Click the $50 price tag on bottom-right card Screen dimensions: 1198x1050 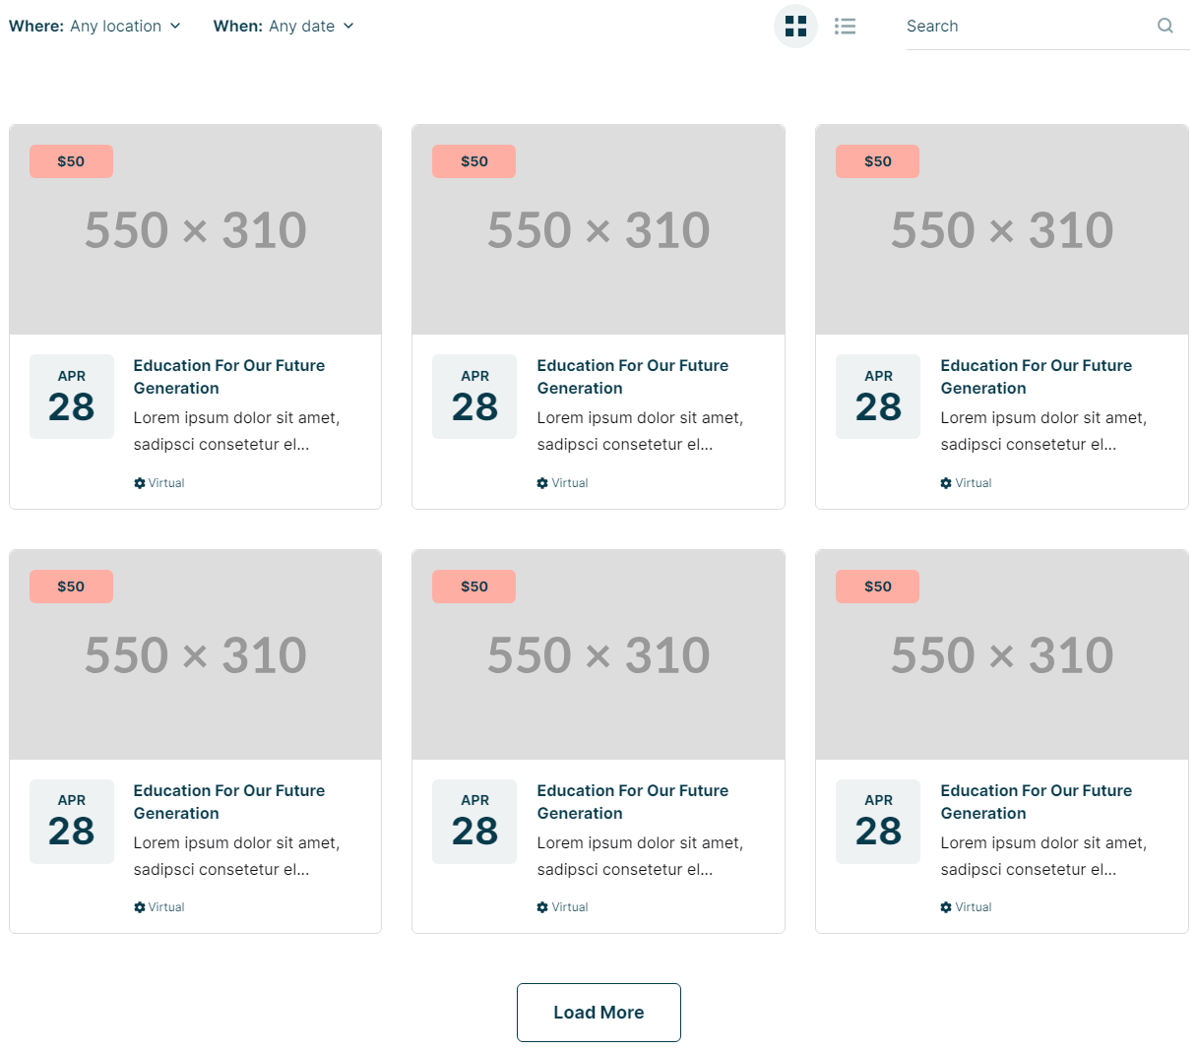(877, 587)
